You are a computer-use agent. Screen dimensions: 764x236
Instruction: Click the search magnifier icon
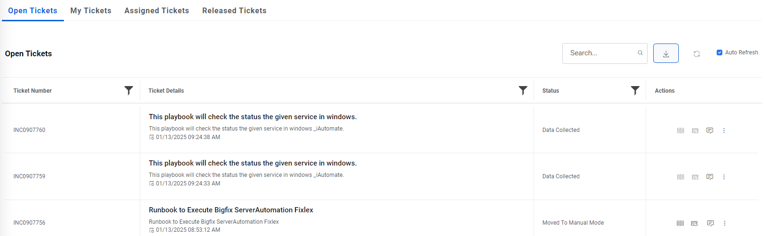640,53
